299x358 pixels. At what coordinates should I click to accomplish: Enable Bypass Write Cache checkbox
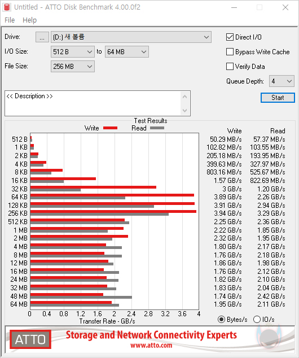click(230, 52)
